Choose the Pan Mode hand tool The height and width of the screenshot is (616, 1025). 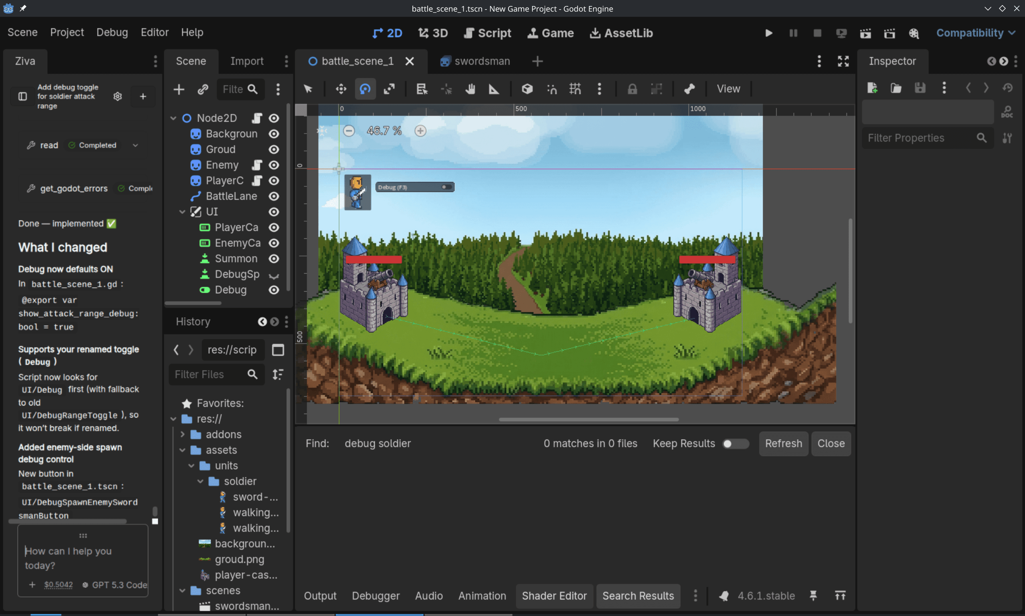tap(470, 89)
